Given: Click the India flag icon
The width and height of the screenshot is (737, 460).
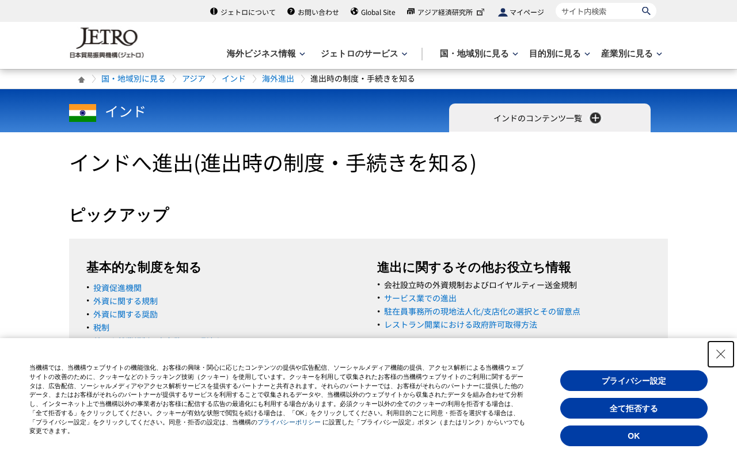Looking at the screenshot, I should point(82,113).
